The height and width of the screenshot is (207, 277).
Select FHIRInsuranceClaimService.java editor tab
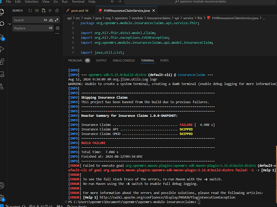[x=127, y=10]
